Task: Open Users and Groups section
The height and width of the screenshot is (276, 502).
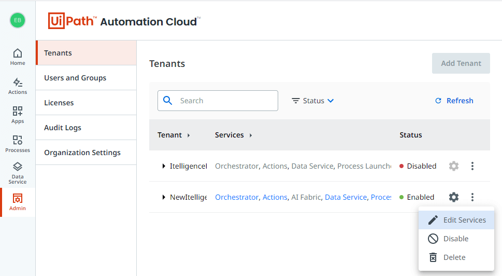Action: tap(87, 78)
